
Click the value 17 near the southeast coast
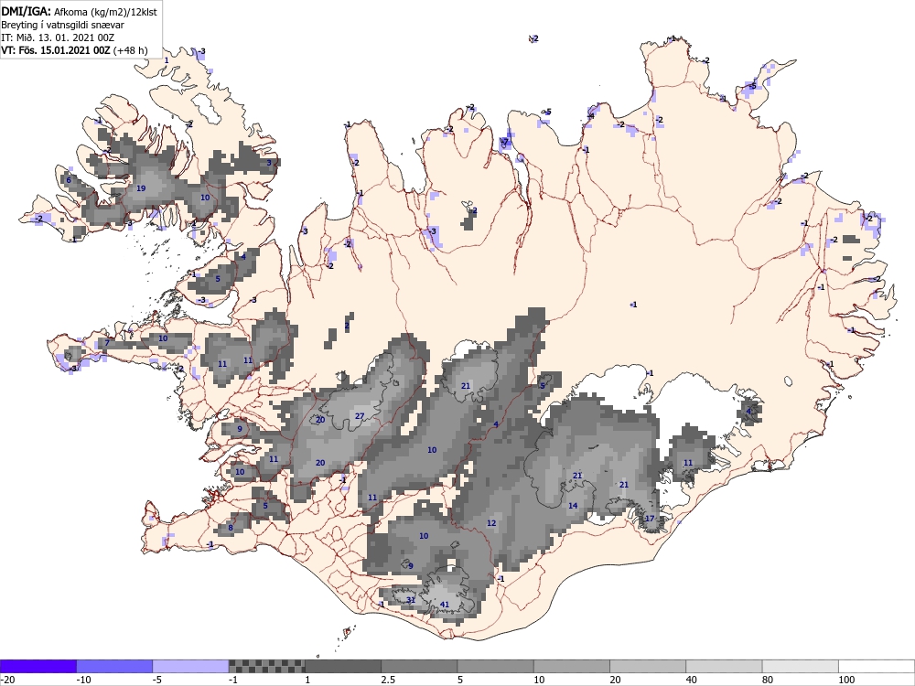pyautogui.click(x=650, y=519)
